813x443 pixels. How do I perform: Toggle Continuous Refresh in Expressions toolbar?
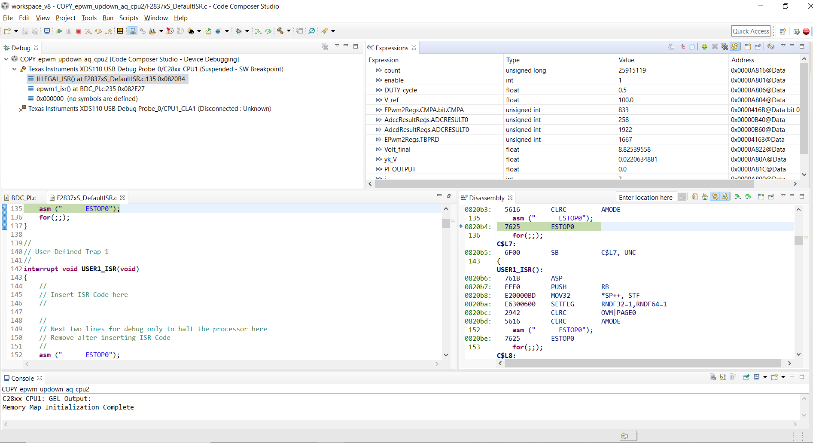click(x=735, y=46)
